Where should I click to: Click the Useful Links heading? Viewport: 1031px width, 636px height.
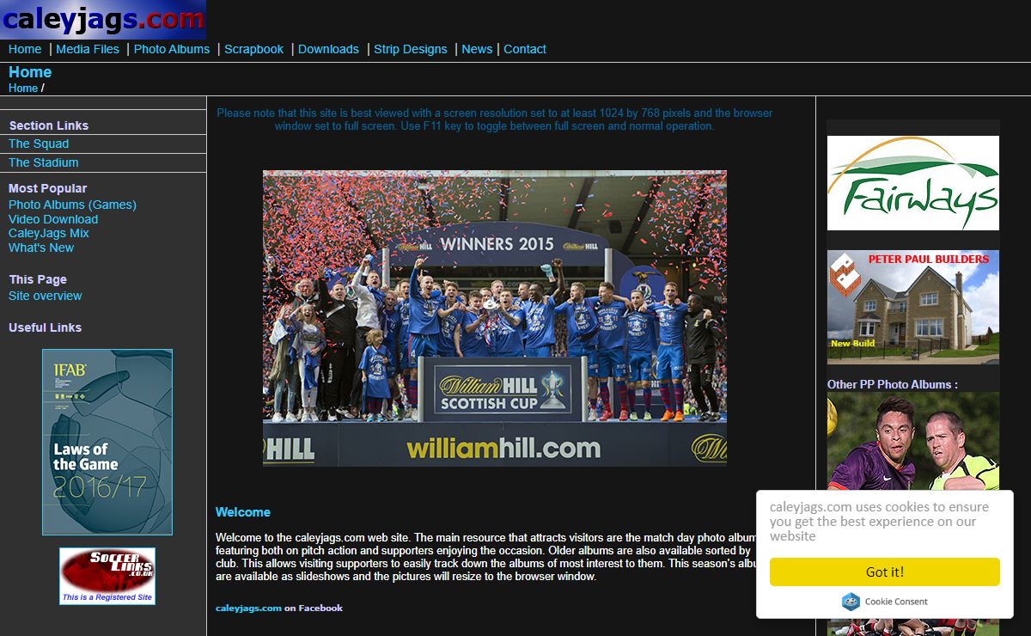[x=46, y=327]
